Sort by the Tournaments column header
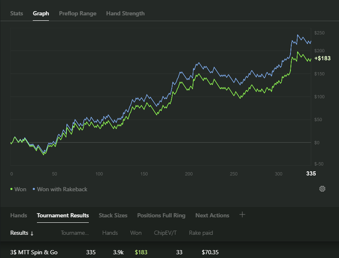The image size is (339, 258). coord(75,233)
